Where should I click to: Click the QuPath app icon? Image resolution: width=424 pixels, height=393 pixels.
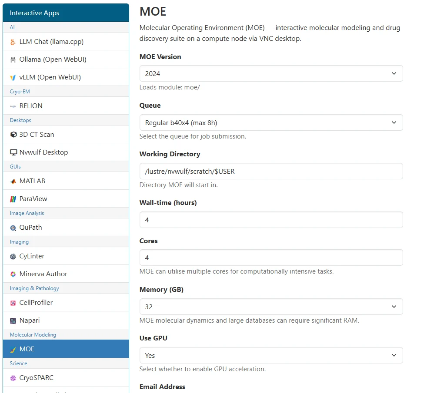(13, 228)
